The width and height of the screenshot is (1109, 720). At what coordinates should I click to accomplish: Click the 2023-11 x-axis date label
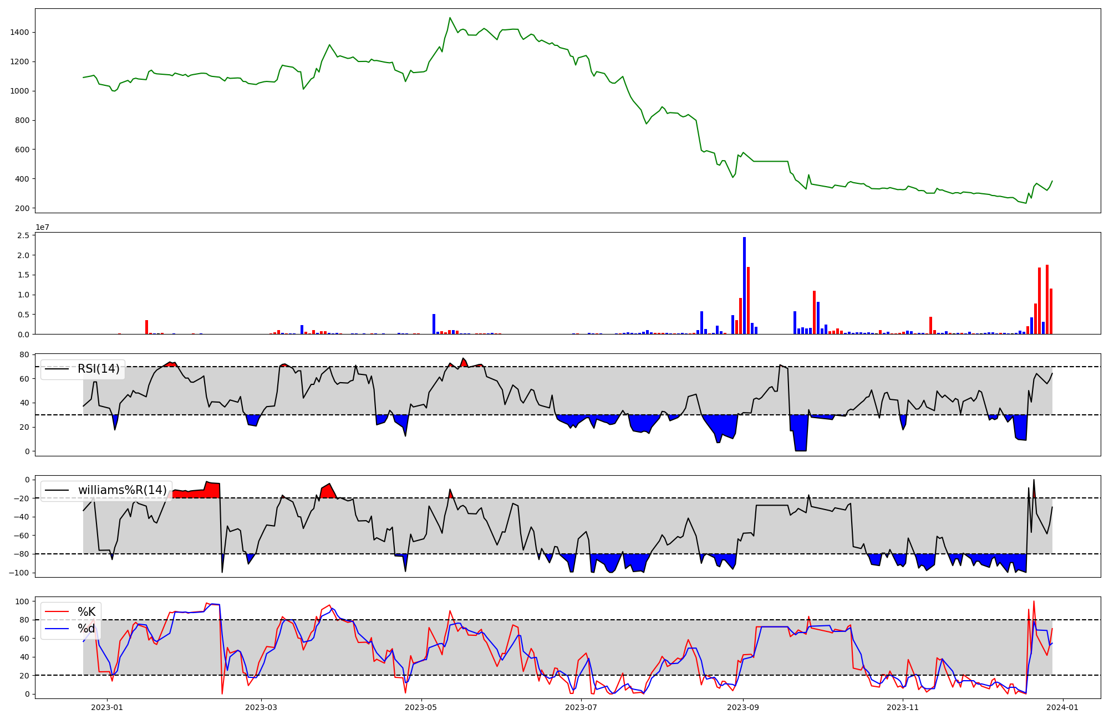click(x=903, y=707)
